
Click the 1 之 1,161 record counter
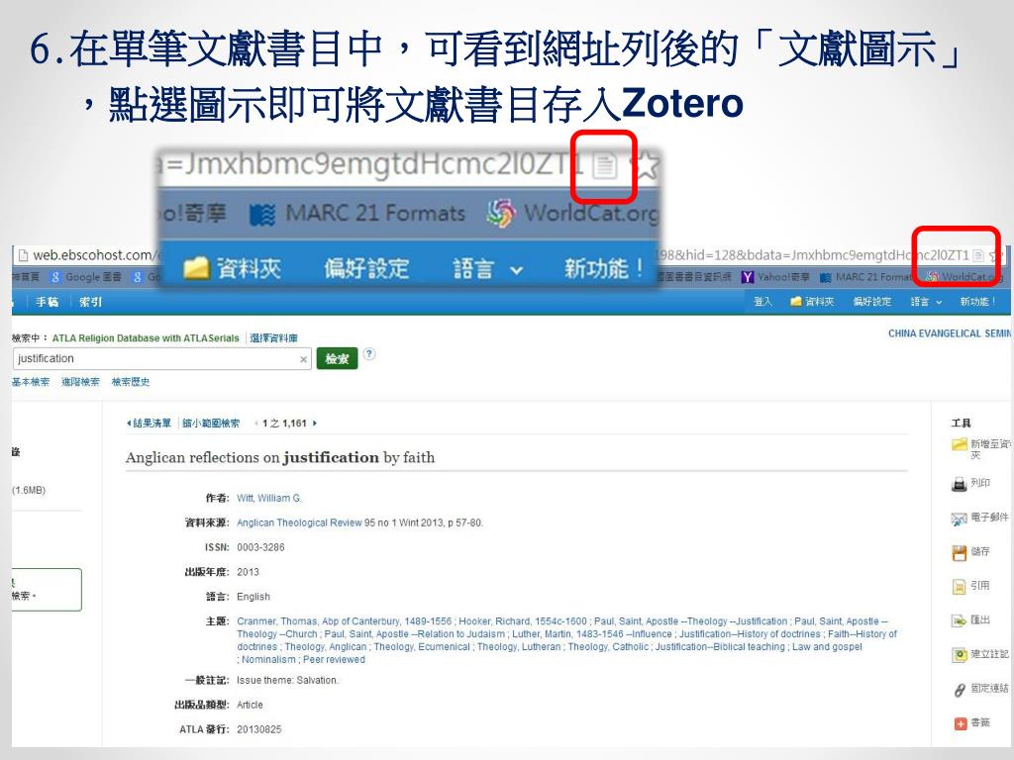[x=284, y=424]
